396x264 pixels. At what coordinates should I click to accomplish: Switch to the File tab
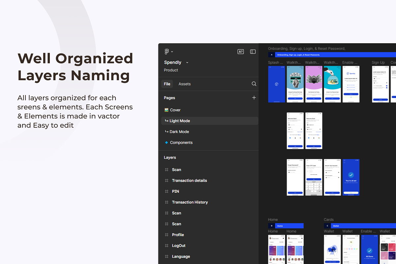click(x=167, y=84)
